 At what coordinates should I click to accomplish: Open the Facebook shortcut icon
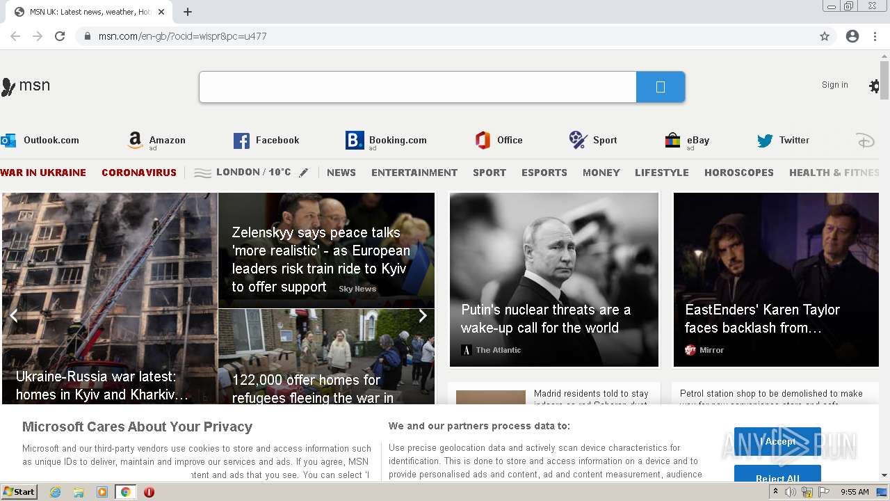[x=241, y=141]
